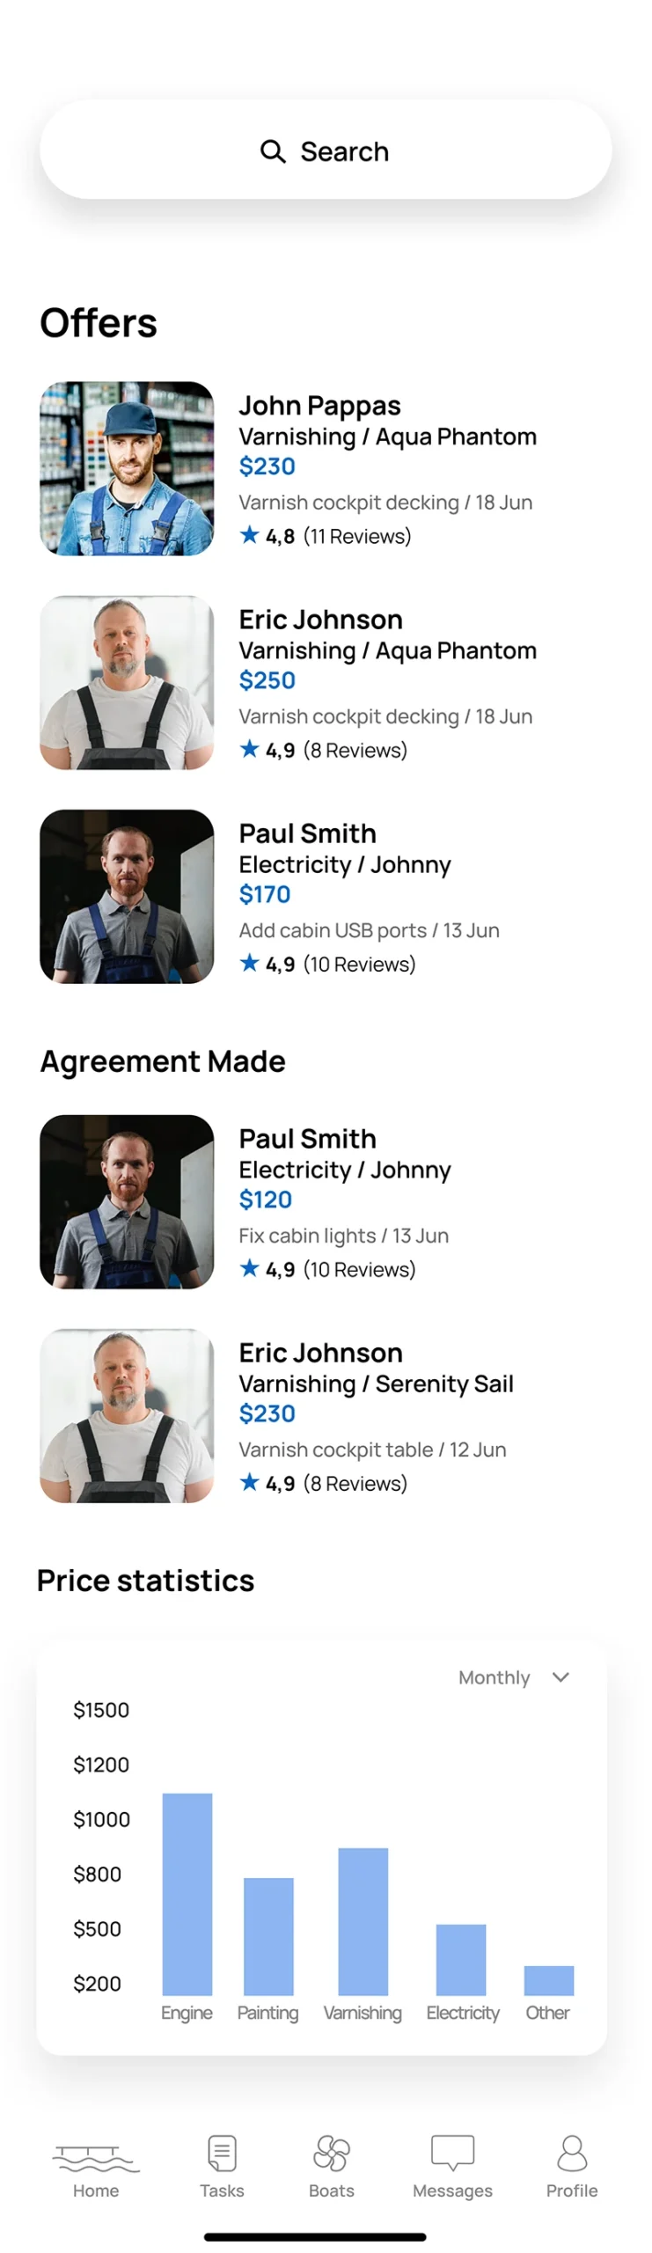Click the star icon on Paul Smith's $170 offer
This screenshot has width=652, height=2253.
coord(250,963)
